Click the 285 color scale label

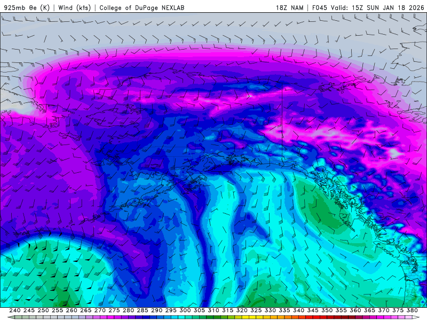pos(143,310)
